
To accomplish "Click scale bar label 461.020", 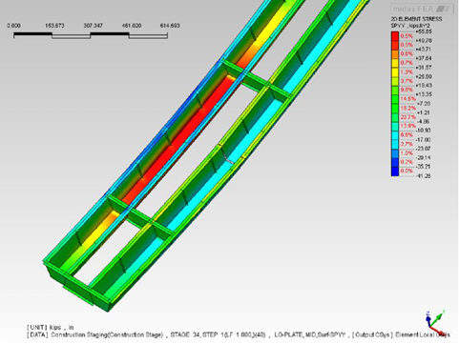I will point(132,26).
